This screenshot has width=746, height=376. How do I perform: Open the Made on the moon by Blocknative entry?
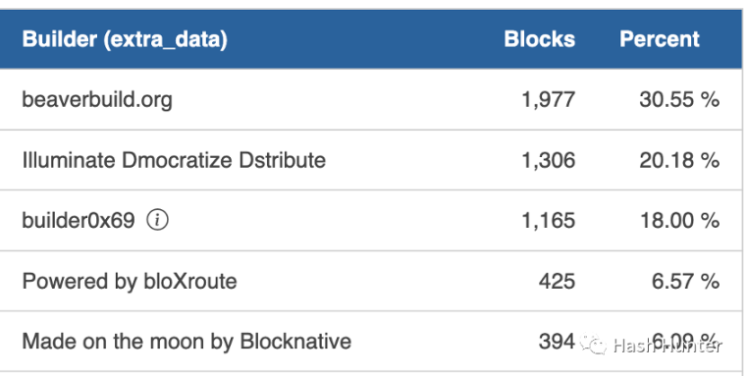point(186,342)
